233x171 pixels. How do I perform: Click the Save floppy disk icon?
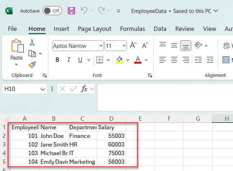point(71,11)
